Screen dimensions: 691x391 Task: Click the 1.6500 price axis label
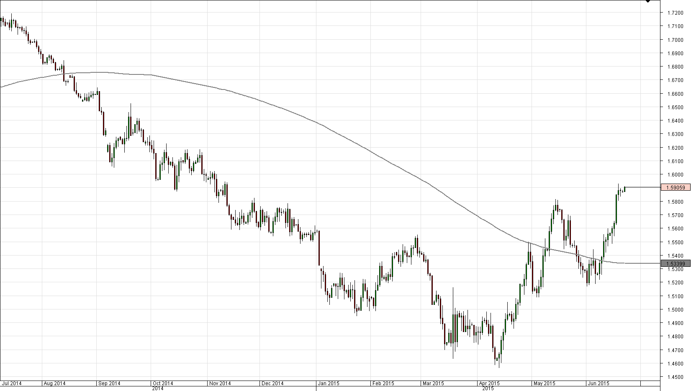pyautogui.click(x=675, y=107)
